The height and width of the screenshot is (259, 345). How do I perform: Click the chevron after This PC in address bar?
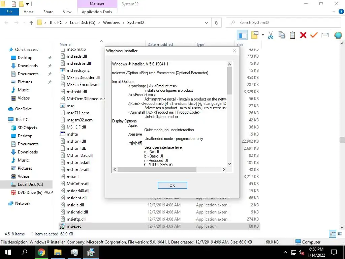[66, 23]
